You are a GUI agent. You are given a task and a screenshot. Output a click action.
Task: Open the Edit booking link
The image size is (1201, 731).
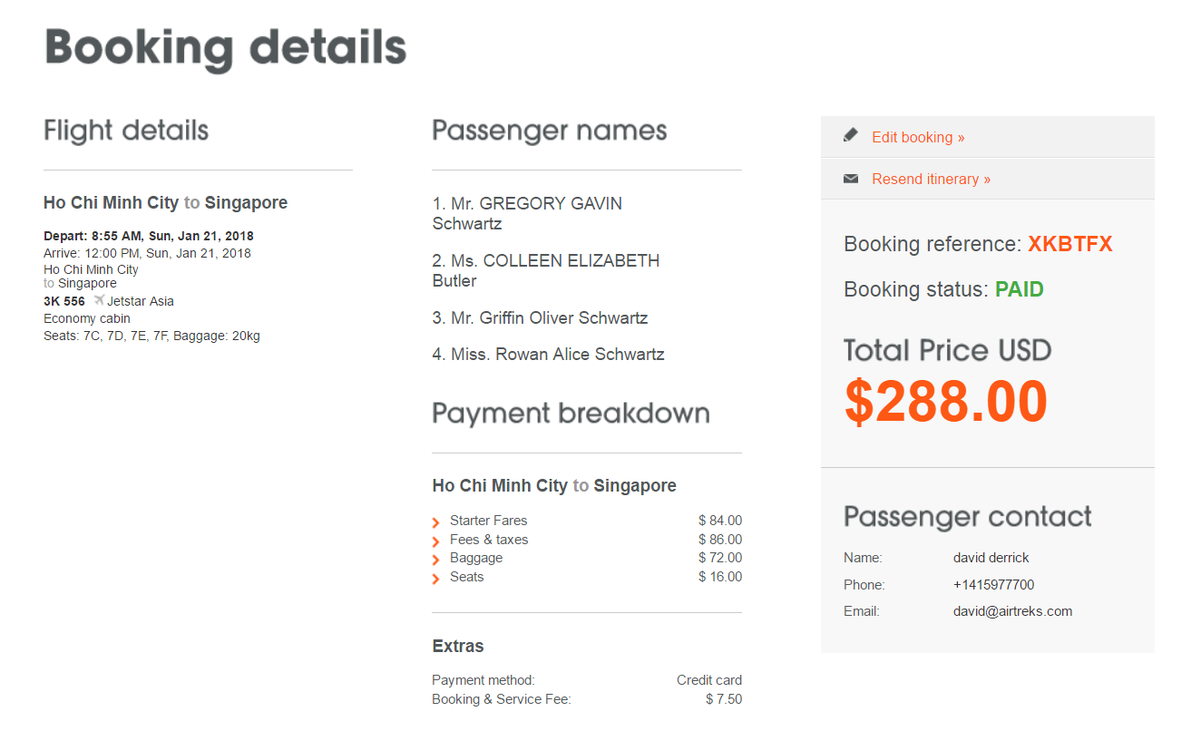pyautogui.click(x=917, y=137)
